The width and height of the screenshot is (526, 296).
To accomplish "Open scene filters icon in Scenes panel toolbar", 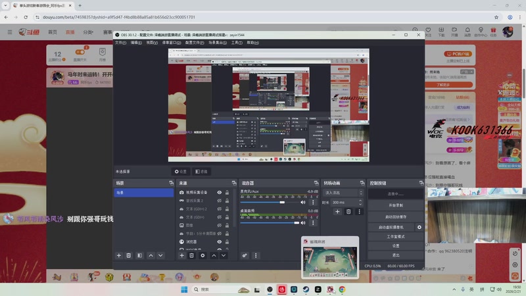I will 139,255.
